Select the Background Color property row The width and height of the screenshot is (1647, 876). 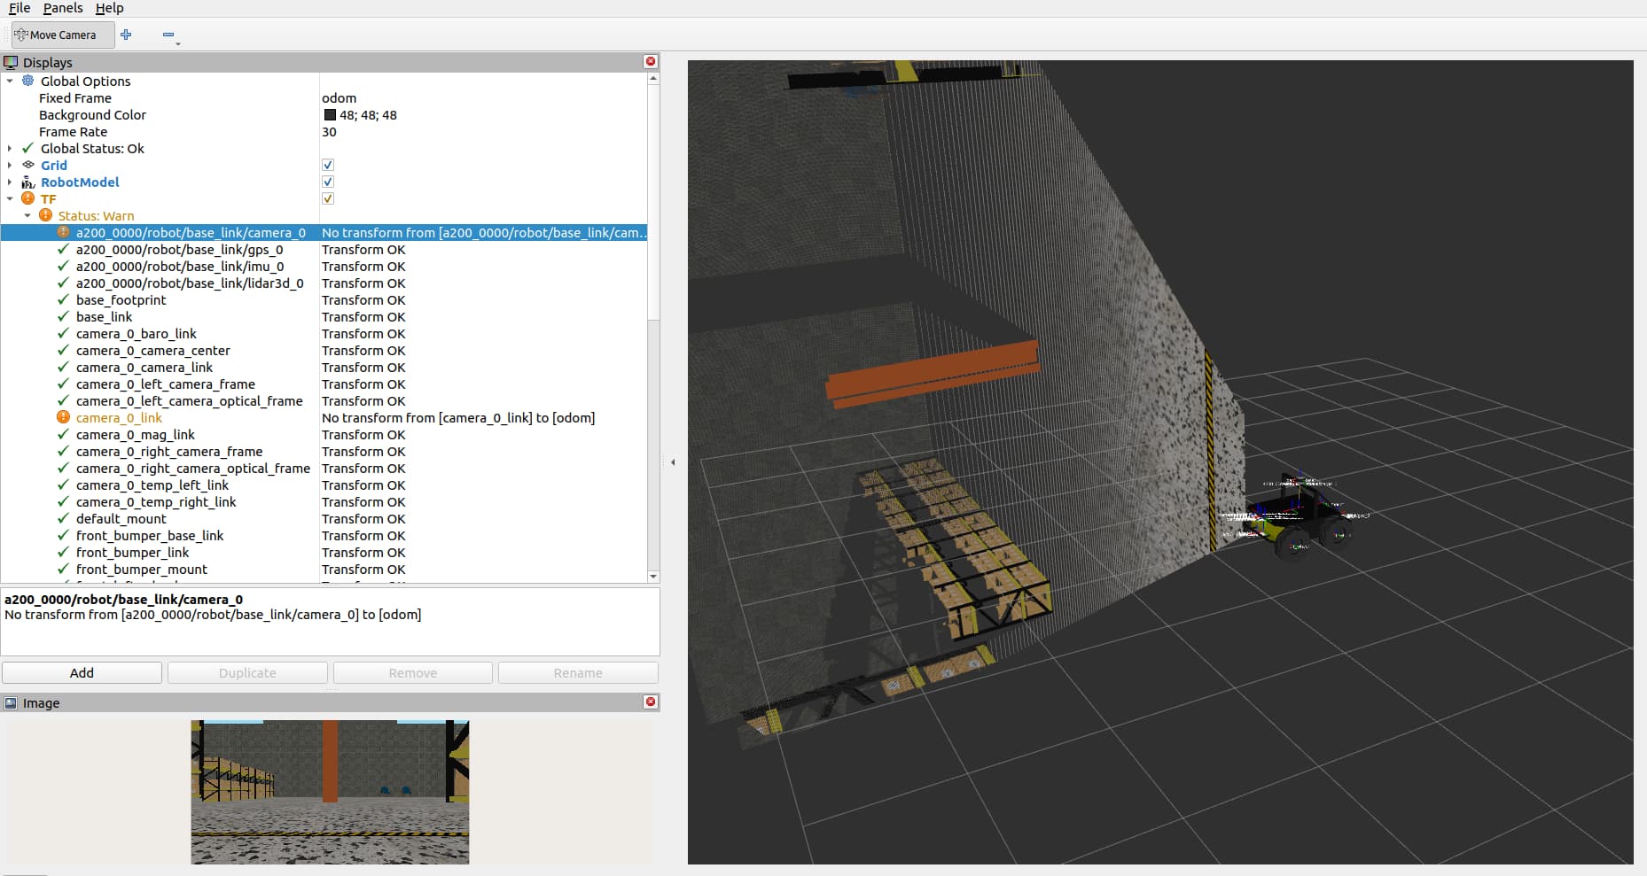click(x=324, y=114)
